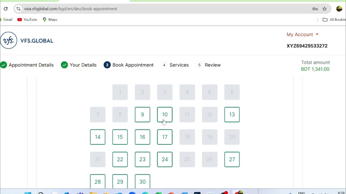Click the unavailable date 1 cell

(120, 92)
